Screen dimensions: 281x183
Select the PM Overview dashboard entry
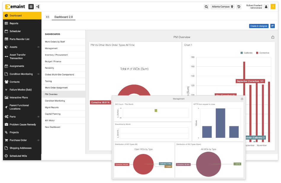click(63, 94)
